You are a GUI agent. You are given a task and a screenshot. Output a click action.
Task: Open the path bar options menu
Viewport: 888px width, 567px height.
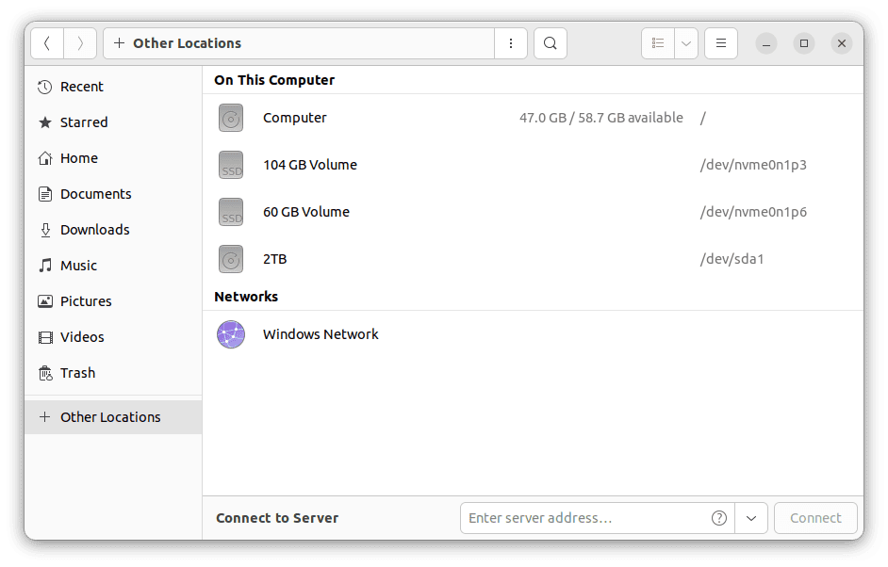pos(511,43)
